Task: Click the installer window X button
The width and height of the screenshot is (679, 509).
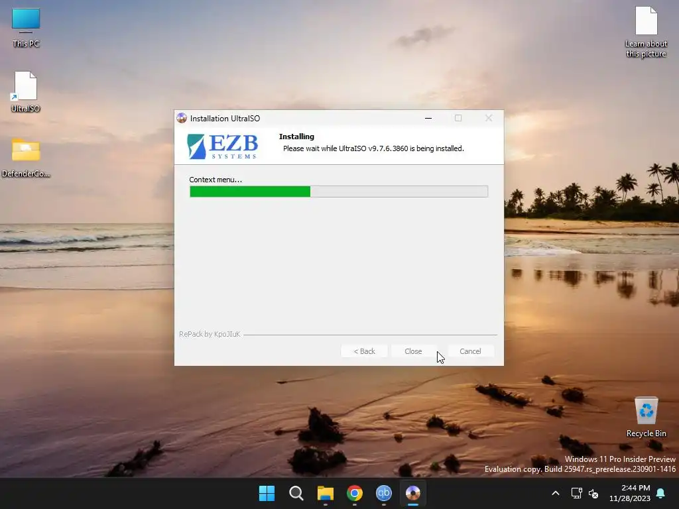Action: pos(489,118)
